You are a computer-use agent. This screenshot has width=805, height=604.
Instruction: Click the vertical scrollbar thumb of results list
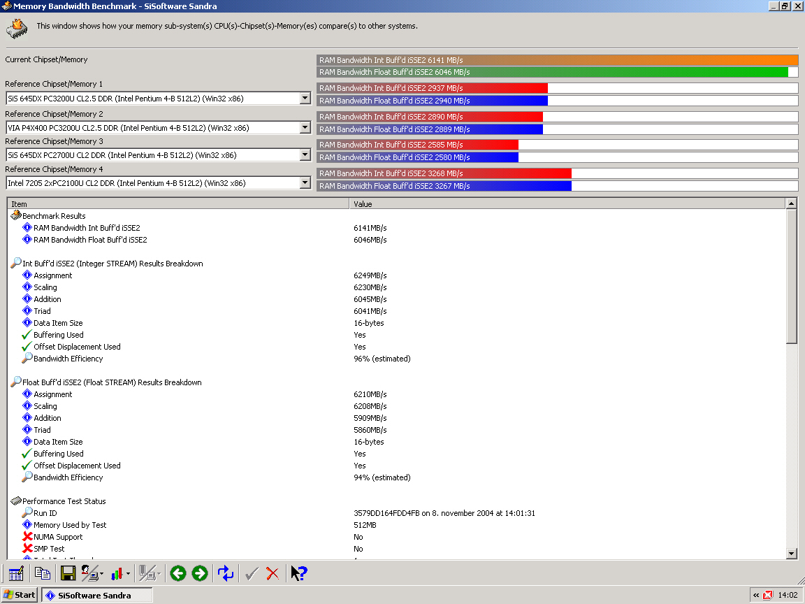pyautogui.click(x=791, y=277)
